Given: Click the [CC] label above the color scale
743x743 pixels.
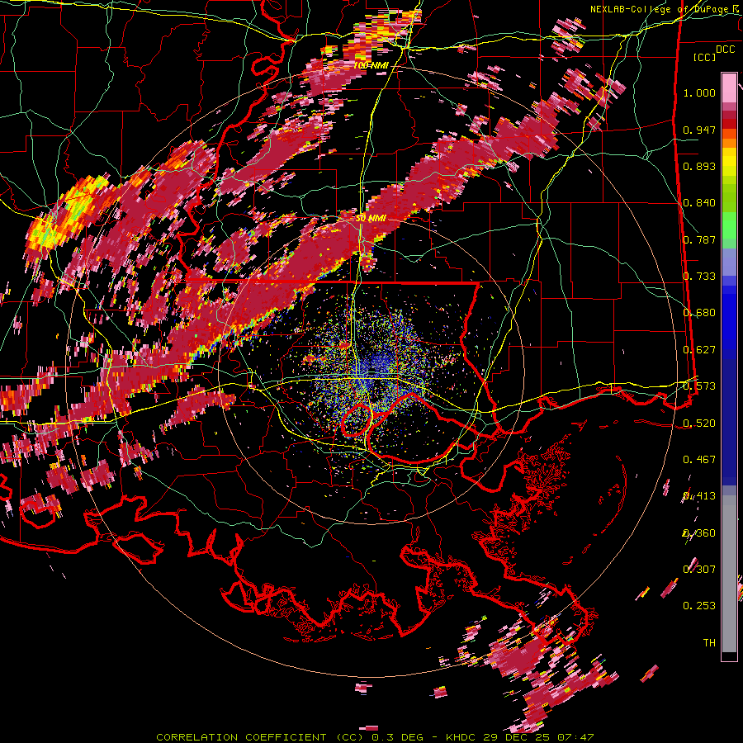Looking at the screenshot, I should pos(705,57).
